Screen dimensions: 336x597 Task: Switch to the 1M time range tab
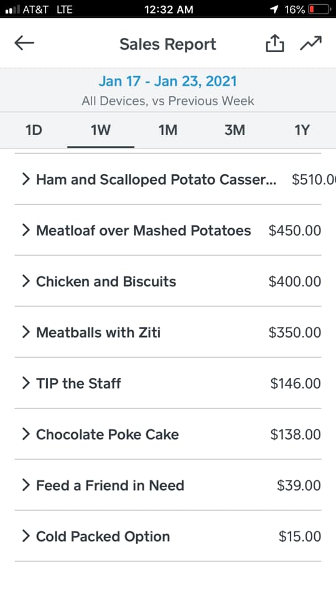168,130
